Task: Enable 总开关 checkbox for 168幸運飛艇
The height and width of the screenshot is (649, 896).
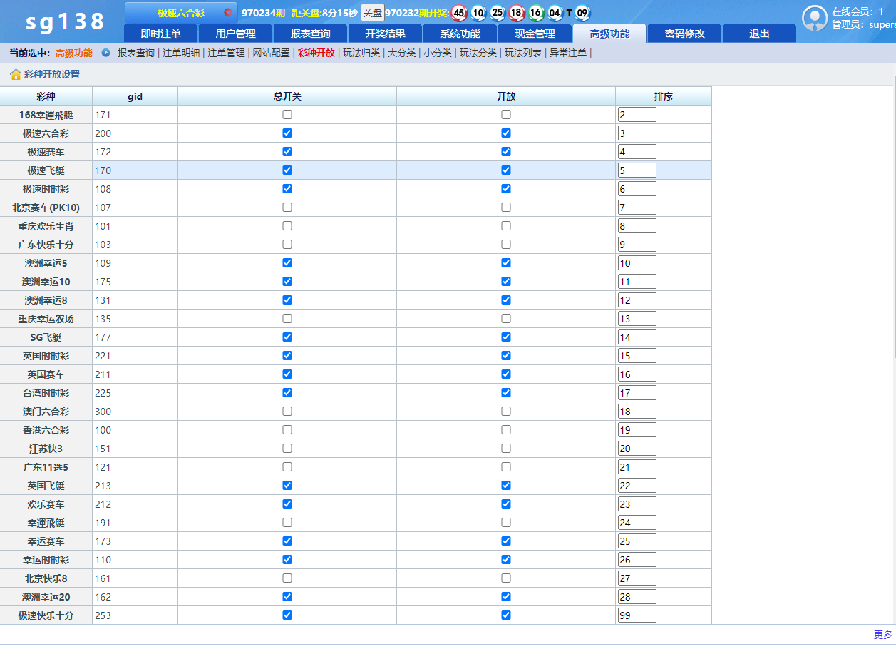Action: (287, 114)
